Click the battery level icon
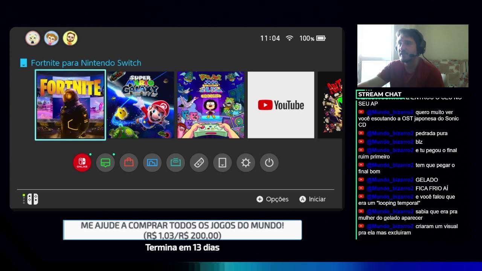Image resolution: width=482 pixels, height=271 pixels. 321,38
